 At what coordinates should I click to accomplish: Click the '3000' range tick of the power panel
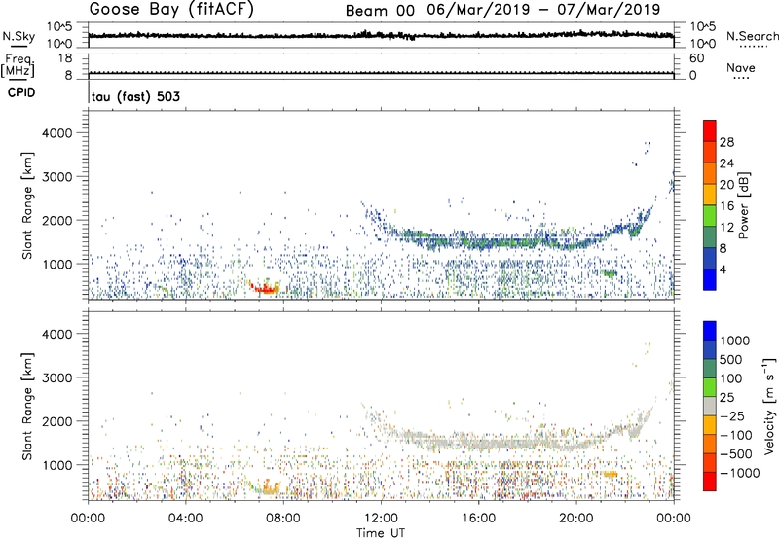point(56,177)
